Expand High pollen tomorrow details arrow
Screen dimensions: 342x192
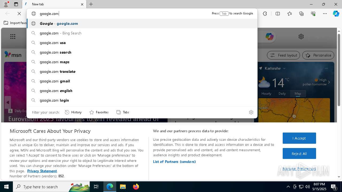(329, 82)
